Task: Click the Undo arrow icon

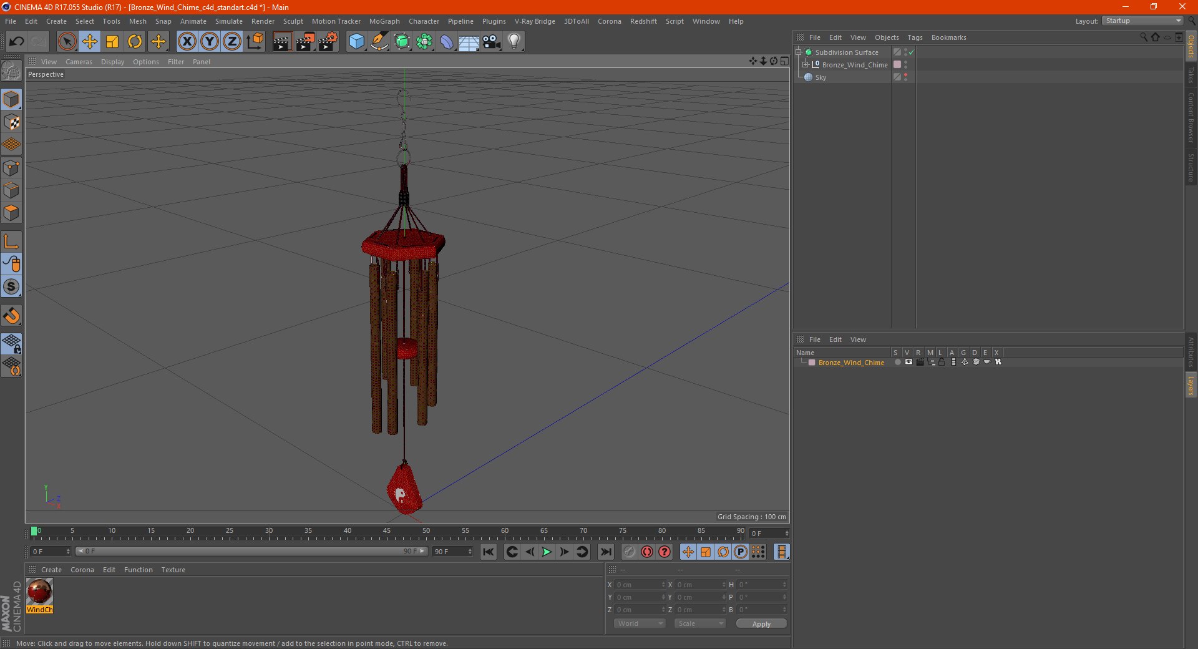Action: [x=17, y=42]
